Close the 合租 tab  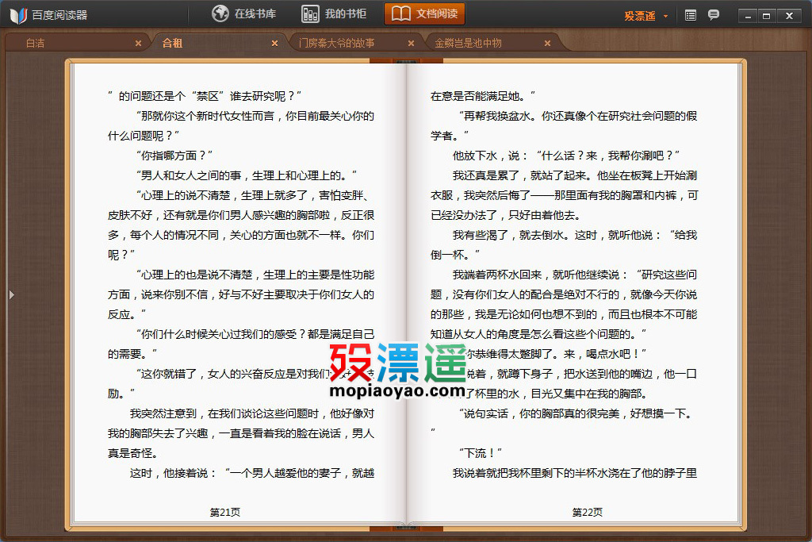click(x=275, y=44)
